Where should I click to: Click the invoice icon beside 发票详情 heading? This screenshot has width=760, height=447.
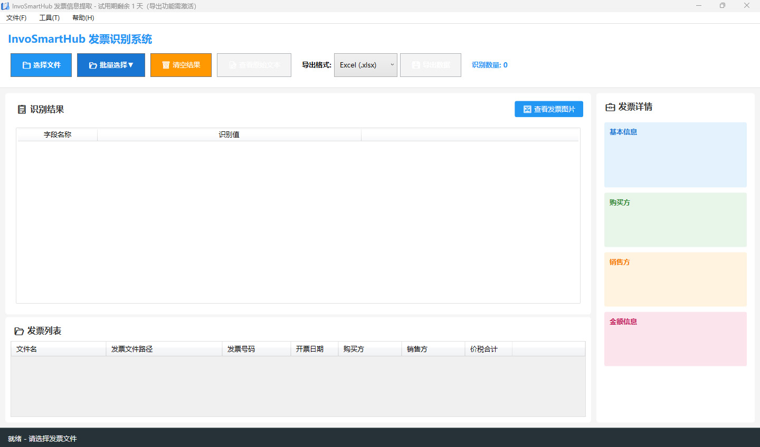click(x=609, y=107)
